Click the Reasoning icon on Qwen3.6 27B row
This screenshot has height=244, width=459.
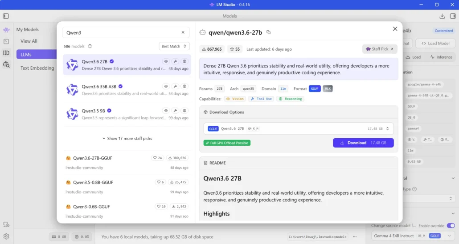(x=184, y=61)
